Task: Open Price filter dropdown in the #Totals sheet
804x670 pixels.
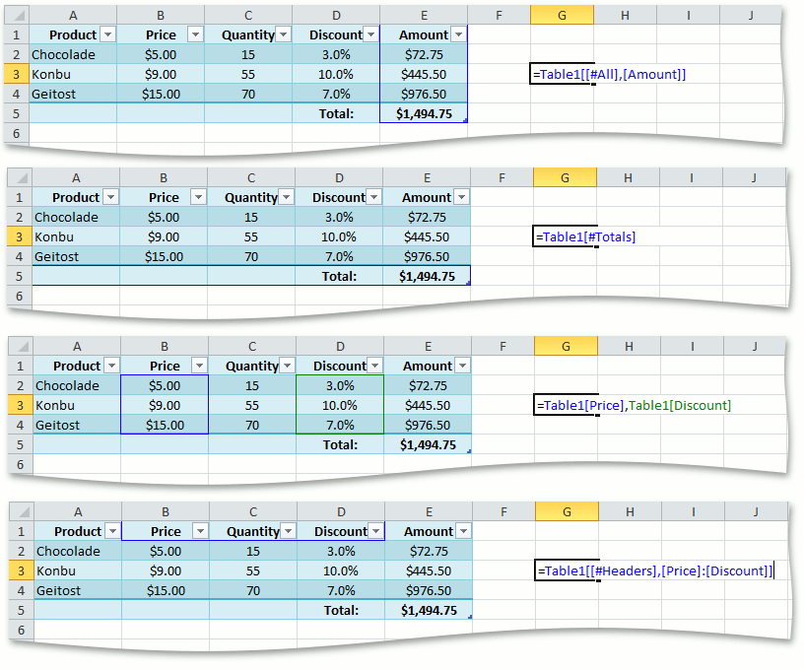Action: click(198, 197)
